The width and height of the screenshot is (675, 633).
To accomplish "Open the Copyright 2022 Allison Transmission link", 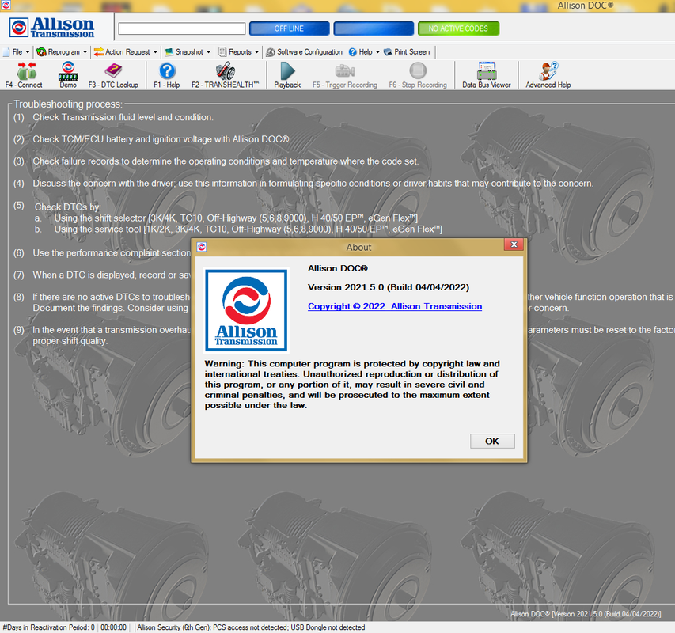I will pyautogui.click(x=395, y=306).
